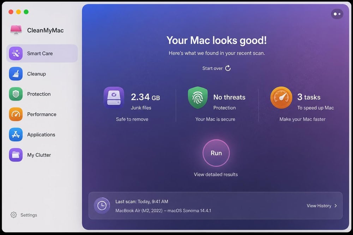Click the No threats label
353x235 pixels.
pyautogui.click(x=229, y=97)
